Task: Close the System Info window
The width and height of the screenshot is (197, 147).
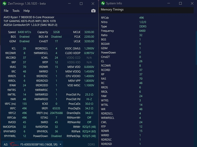Action: point(192,3)
